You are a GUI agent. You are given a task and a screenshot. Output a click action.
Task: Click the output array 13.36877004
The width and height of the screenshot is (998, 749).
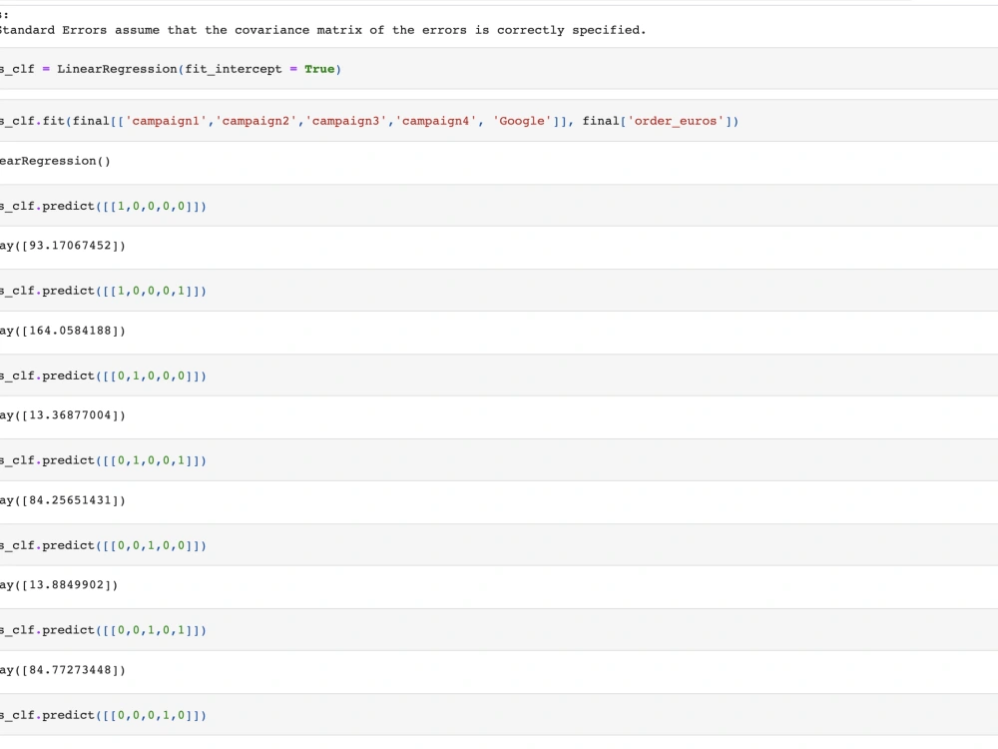60,415
